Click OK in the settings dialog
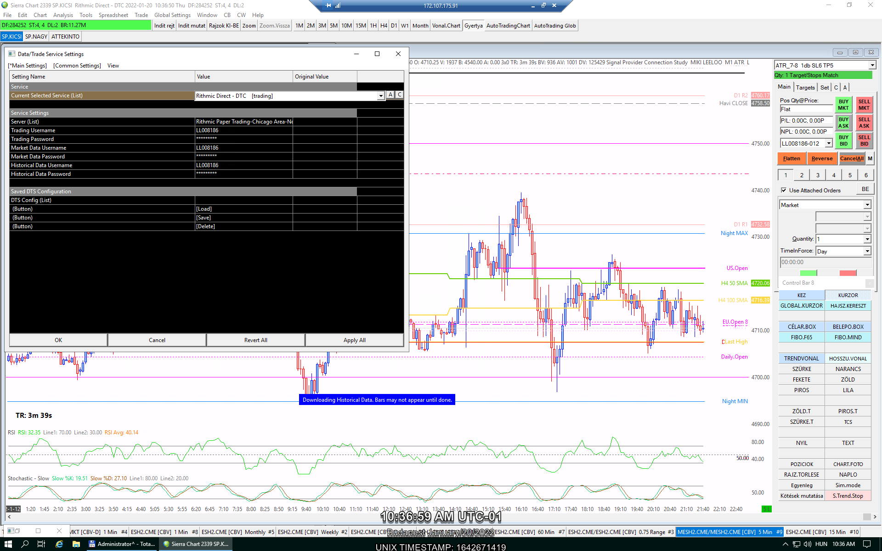Viewport: 882px width, 551px height. [x=58, y=340]
